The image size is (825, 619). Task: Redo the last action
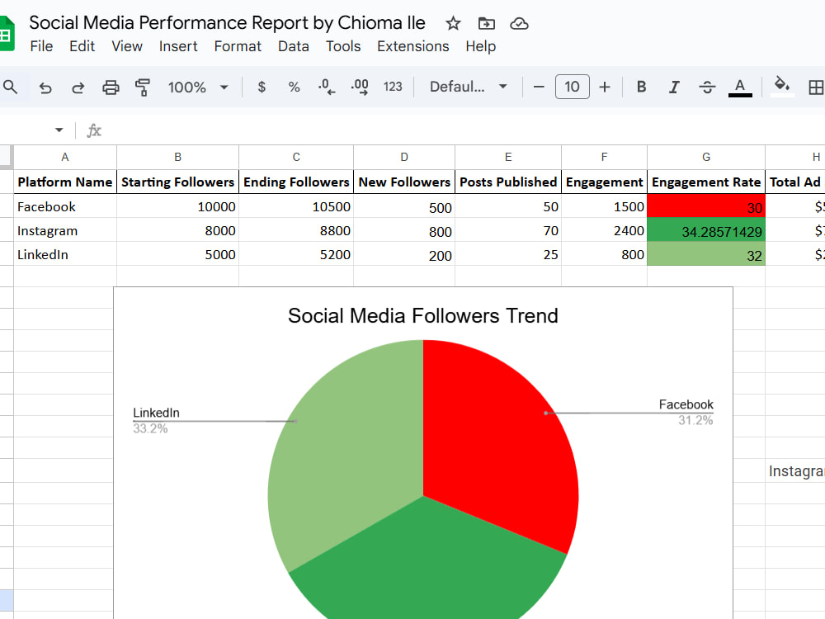point(78,87)
